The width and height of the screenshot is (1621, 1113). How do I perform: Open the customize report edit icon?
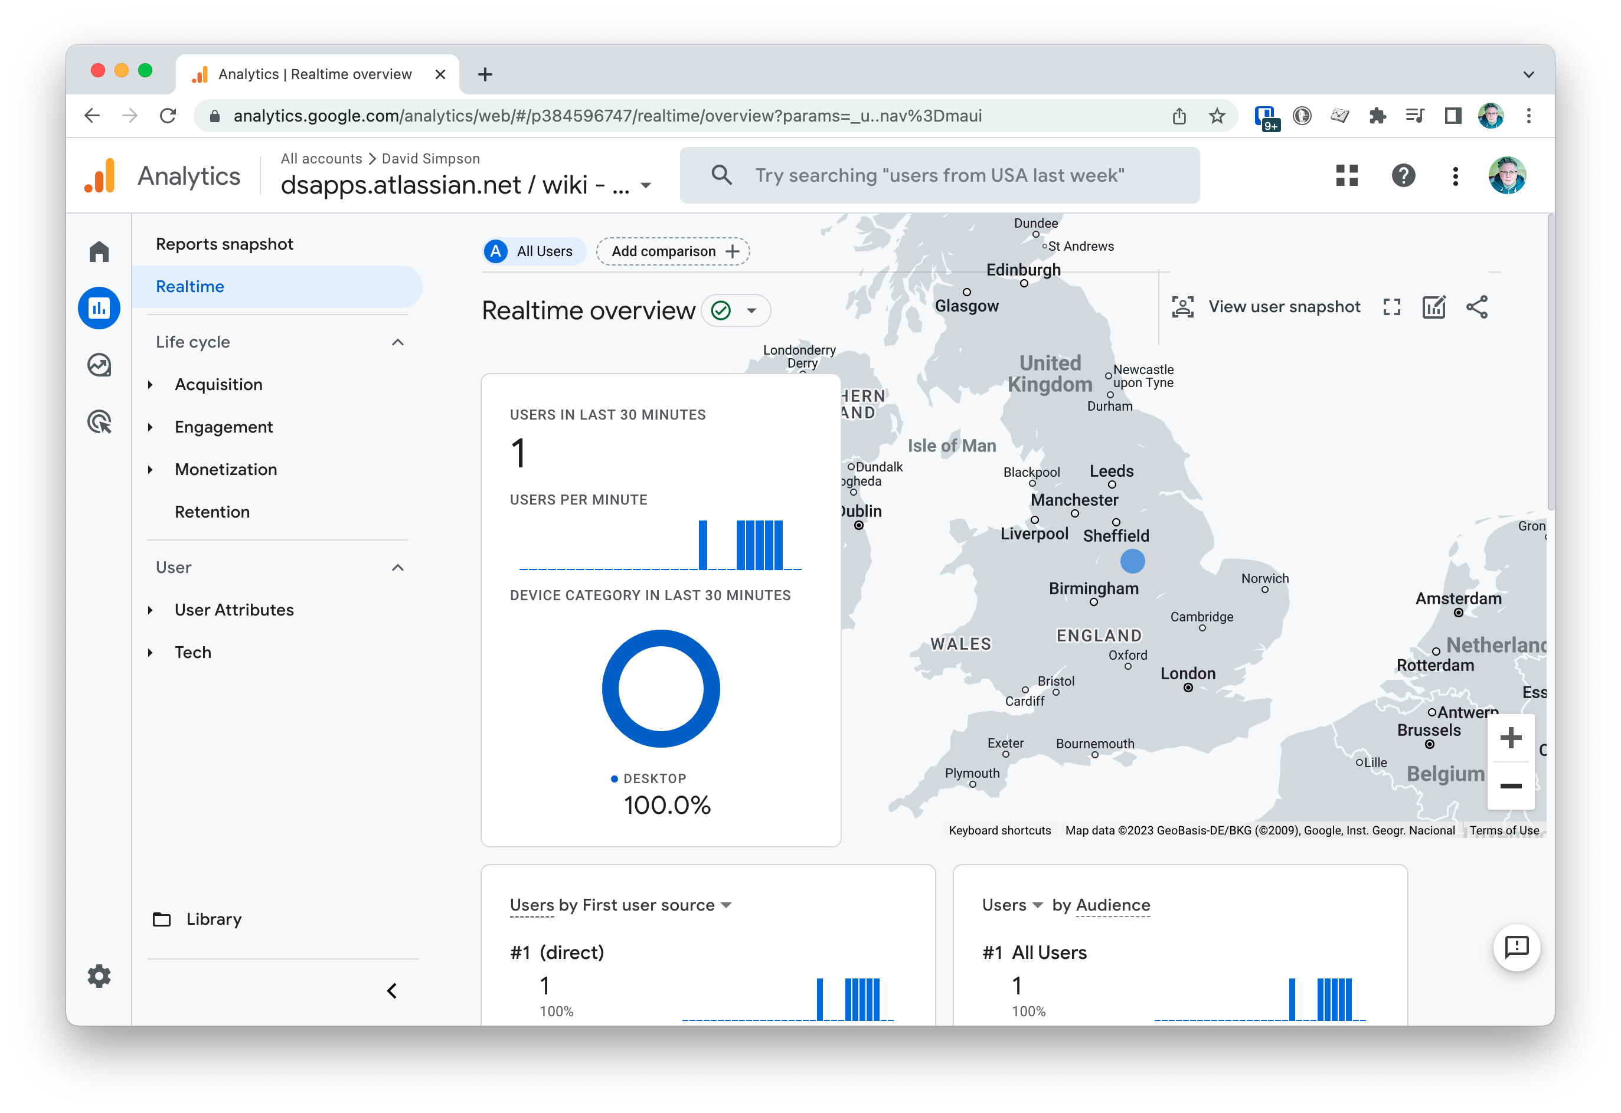tap(1433, 307)
